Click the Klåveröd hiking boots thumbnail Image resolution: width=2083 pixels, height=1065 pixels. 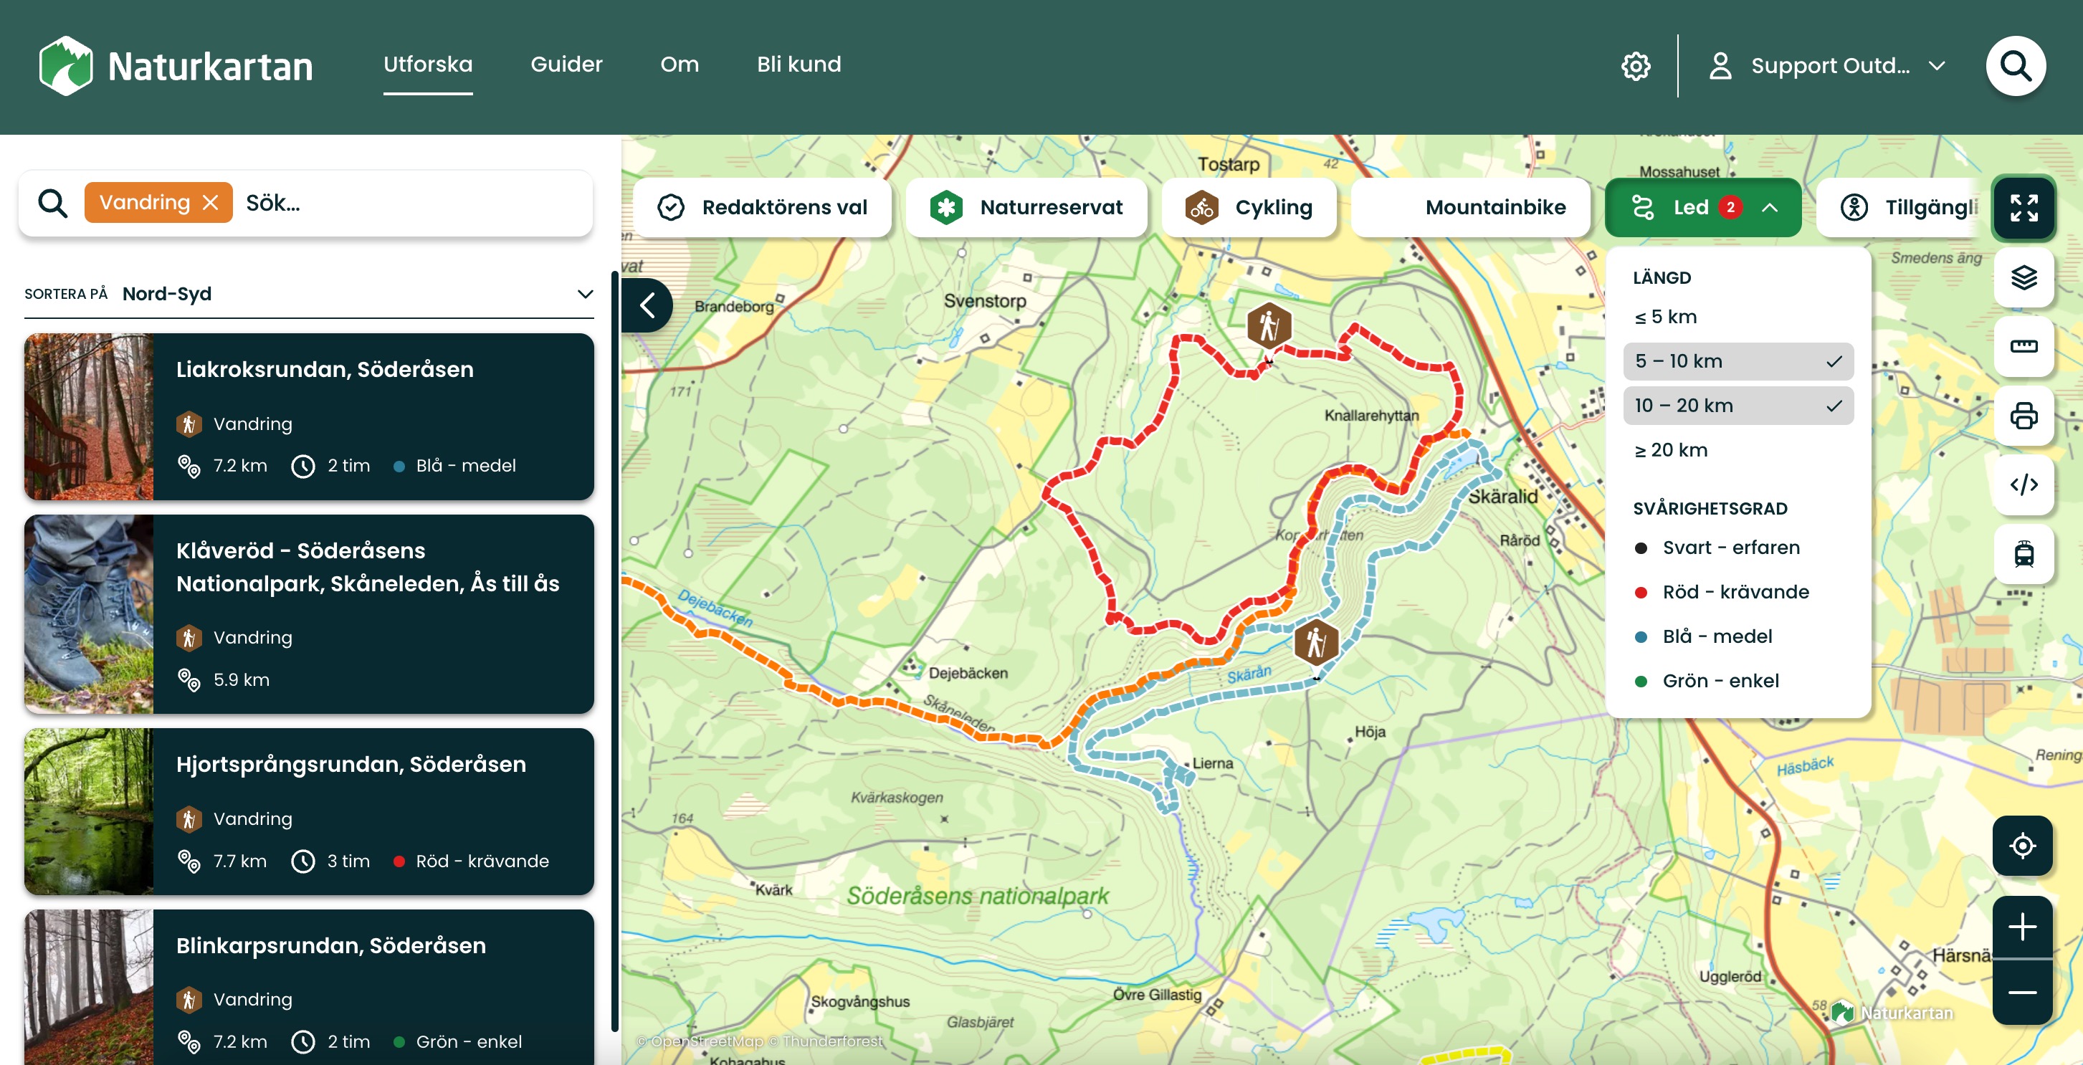[89, 615]
